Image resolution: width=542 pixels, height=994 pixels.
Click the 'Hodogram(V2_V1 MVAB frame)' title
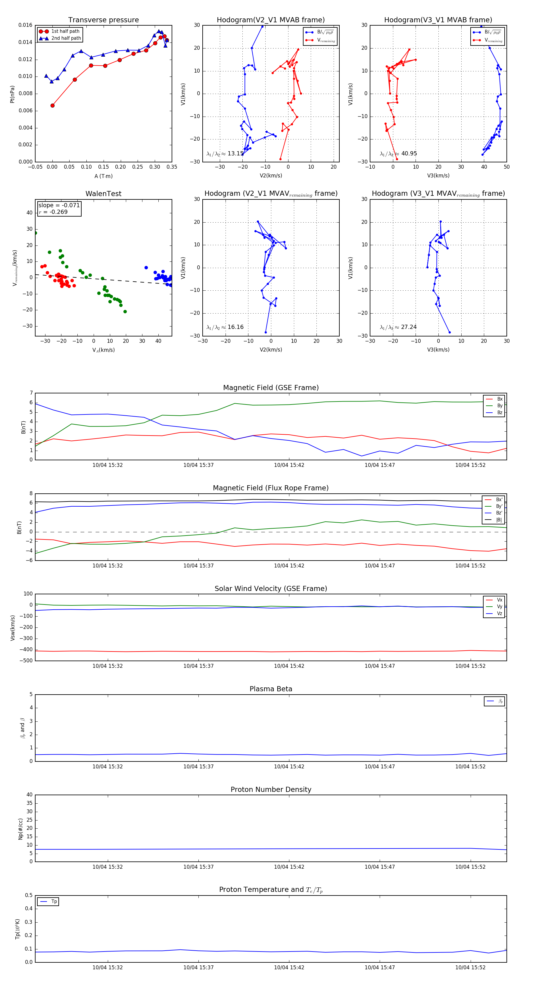coord(271,20)
